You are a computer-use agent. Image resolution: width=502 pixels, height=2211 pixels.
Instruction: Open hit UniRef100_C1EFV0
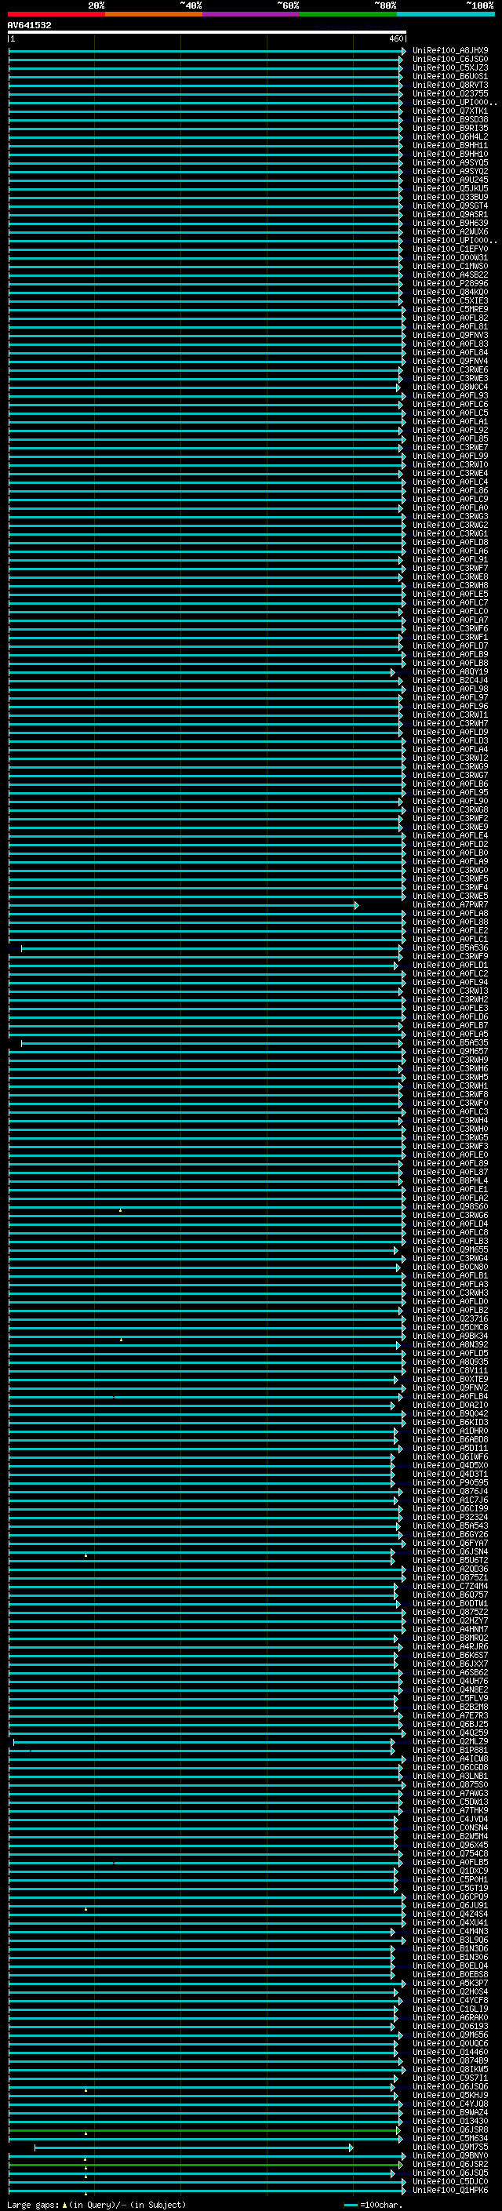[x=449, y=249]
